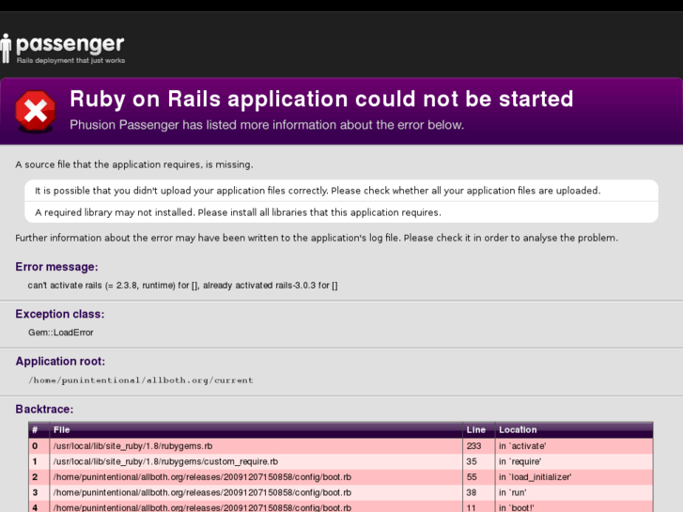
Task: Click line number 38 cell
Action: 479,492
